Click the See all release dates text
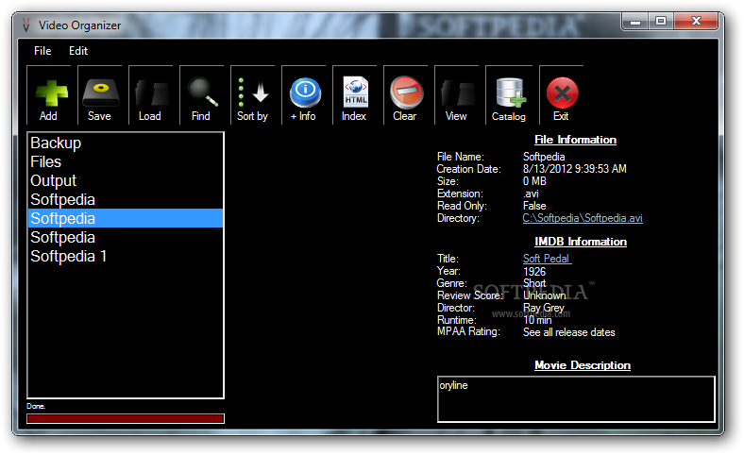 [569, 332]
